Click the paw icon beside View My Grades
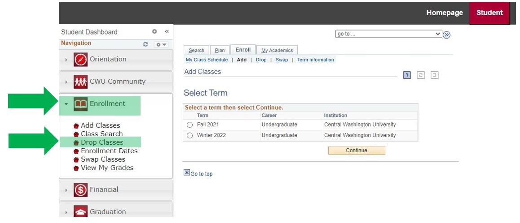 click(x=76, y=168)
